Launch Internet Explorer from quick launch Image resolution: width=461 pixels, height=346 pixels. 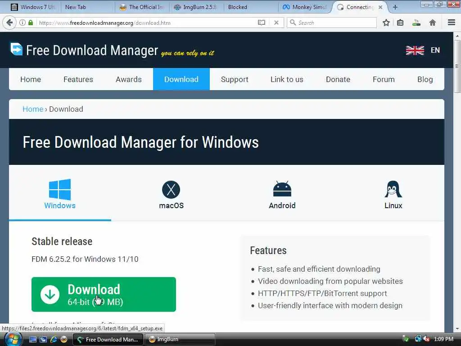[x=54, y=339]
